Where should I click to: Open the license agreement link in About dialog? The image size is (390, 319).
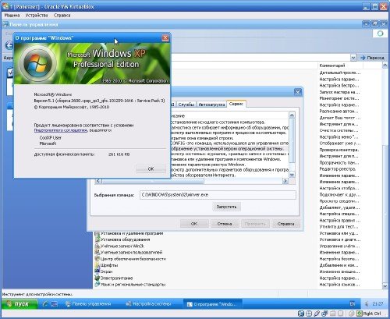point(61,130)
